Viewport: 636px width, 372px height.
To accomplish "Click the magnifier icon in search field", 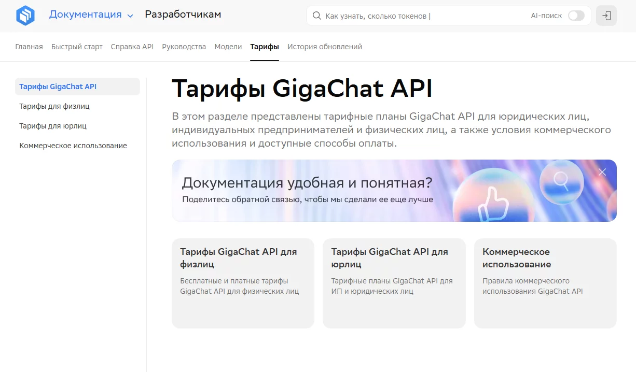I will click(316, 16).
